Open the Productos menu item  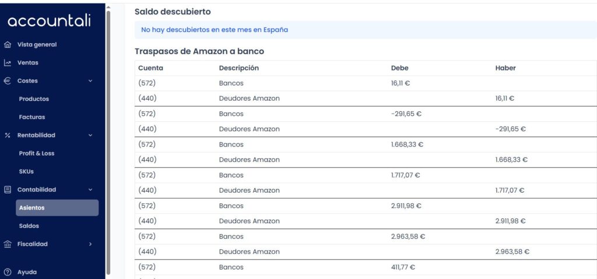pyautogui.click(x=34, y=99)
